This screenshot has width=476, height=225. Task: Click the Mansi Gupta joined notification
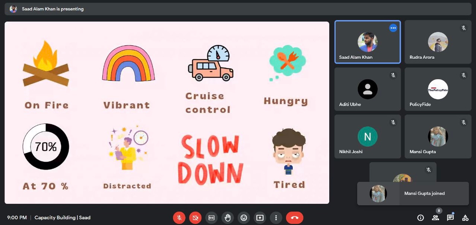point(413,193)
